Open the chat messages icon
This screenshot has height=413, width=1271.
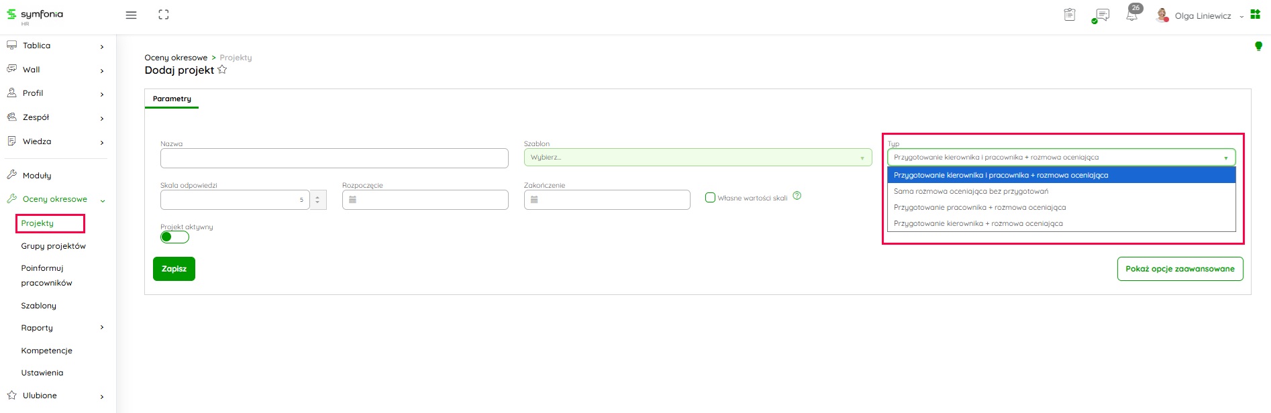point(1101,15)
